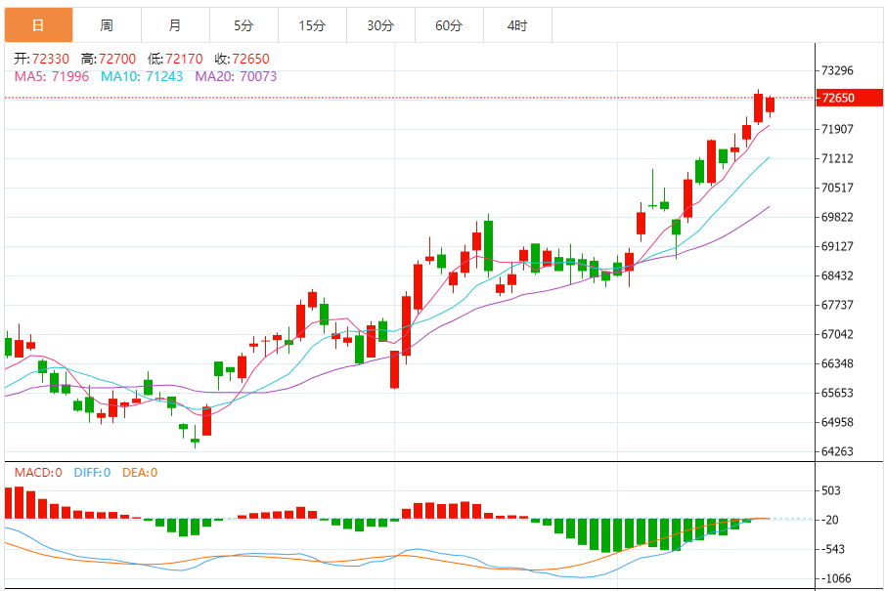Click the -1066 MACD axis label
Screen dimensions: 885x591
click(835, 578)
